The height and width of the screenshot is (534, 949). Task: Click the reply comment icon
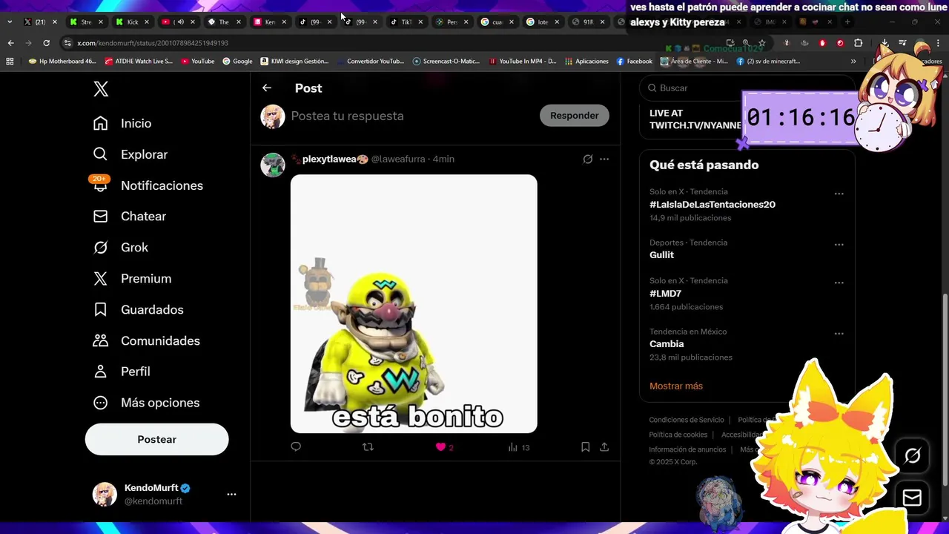(296, 446)
